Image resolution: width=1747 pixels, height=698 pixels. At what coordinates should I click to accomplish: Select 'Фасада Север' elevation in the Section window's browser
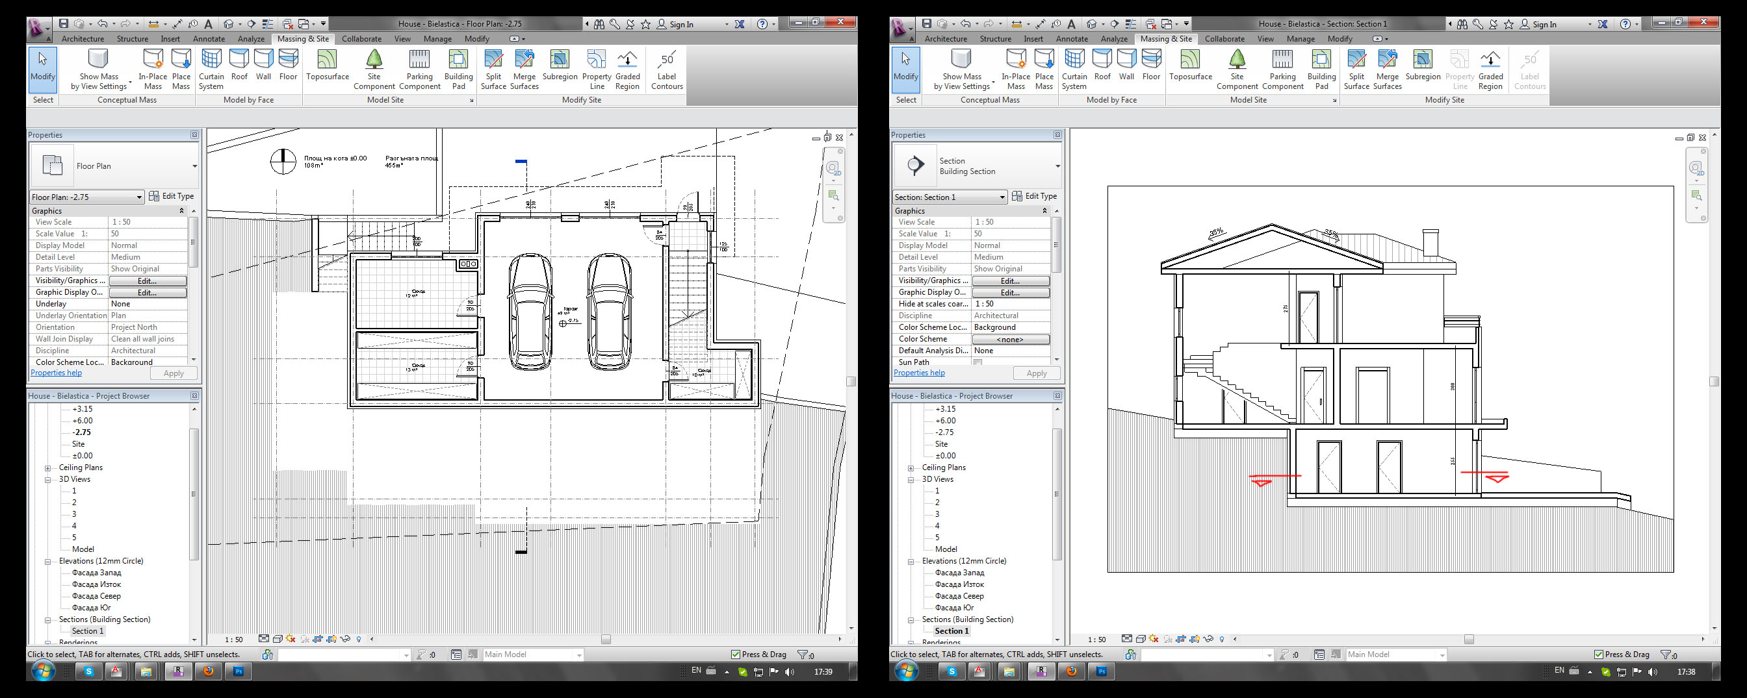coord(959,596)
